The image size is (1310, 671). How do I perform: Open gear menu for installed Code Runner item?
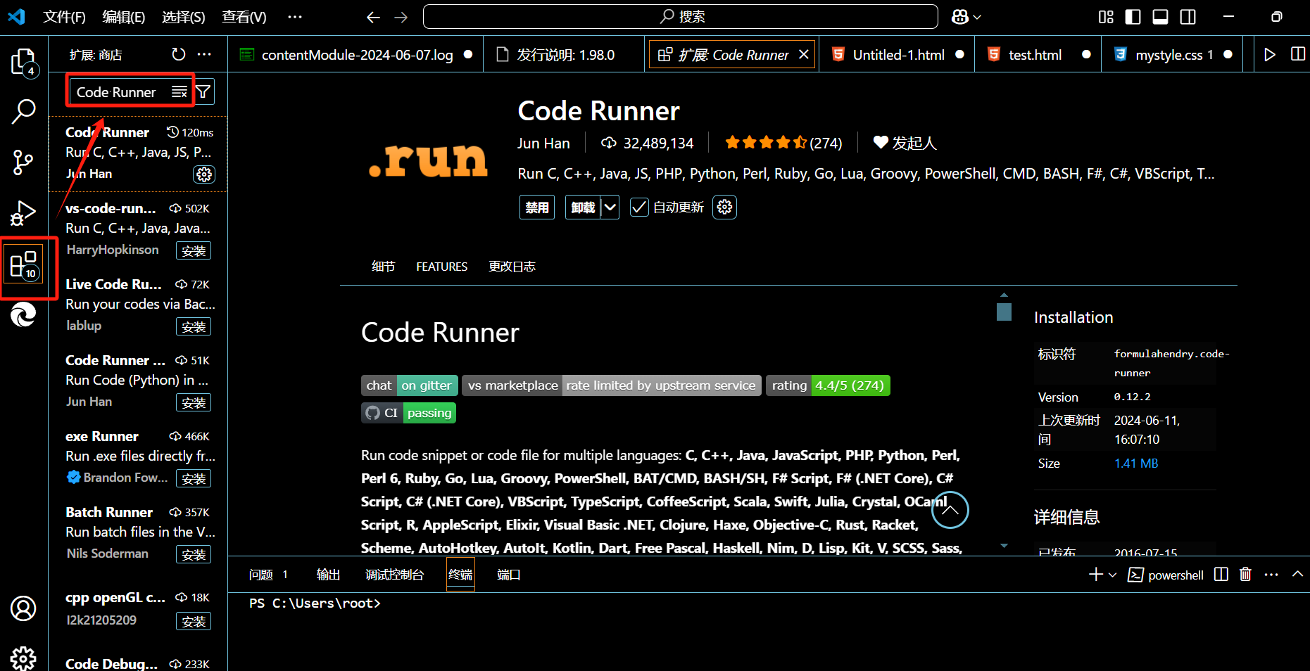pos(204,174)
